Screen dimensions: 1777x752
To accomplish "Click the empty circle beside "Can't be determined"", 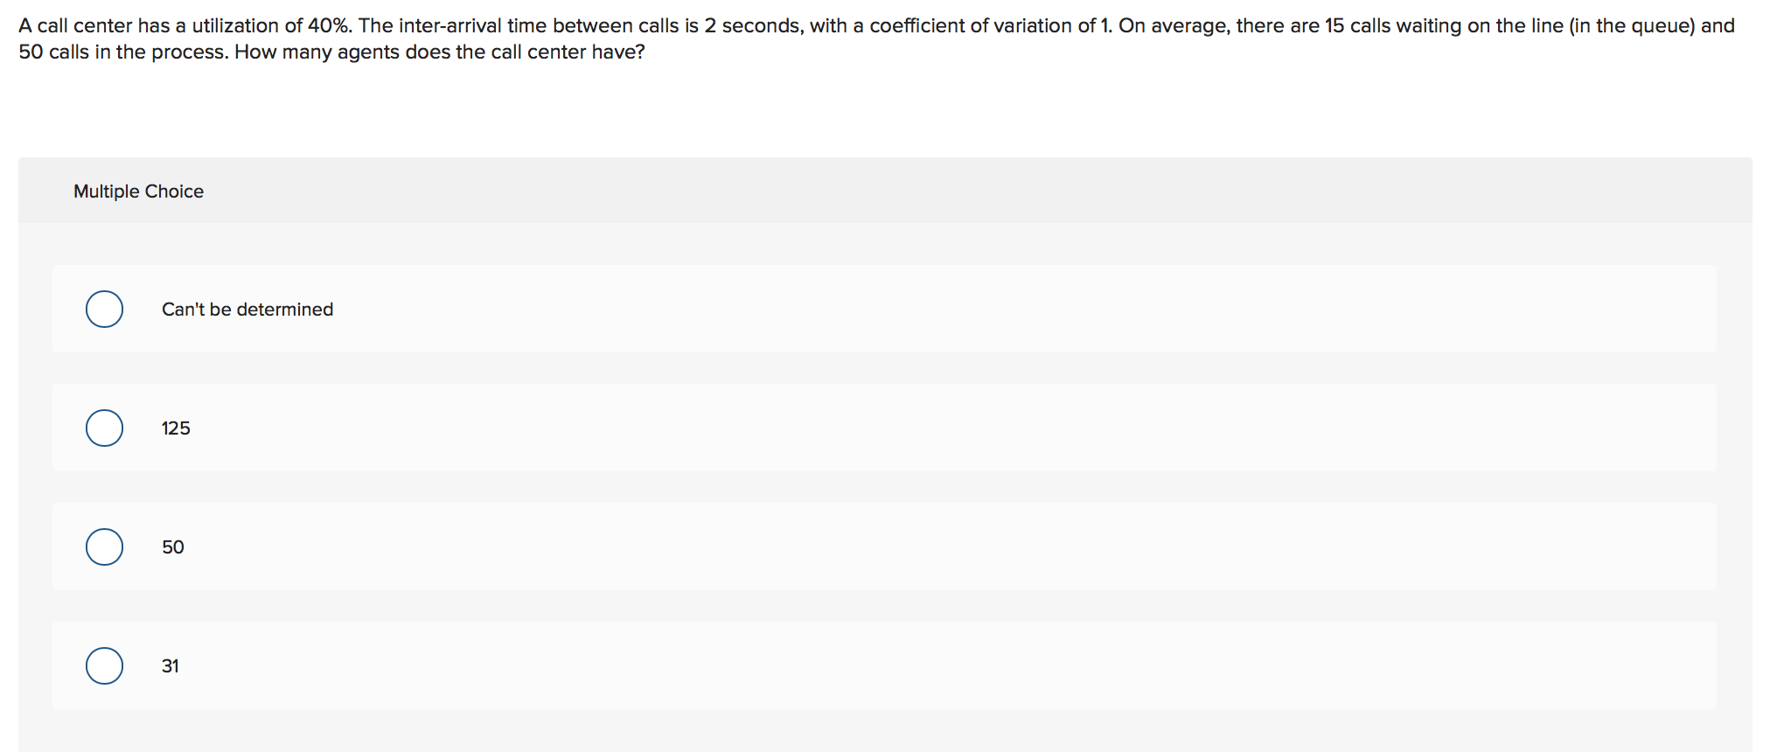I will (103, 309).
